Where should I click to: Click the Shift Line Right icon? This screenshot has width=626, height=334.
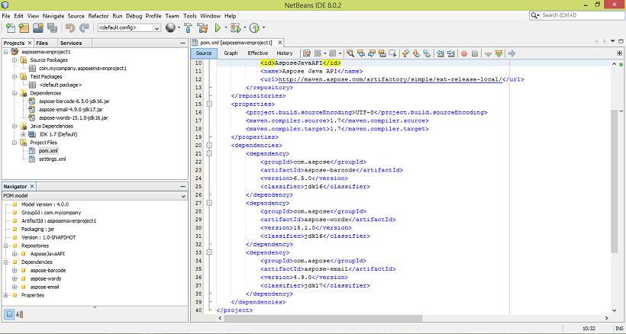[x=451, y=53]
